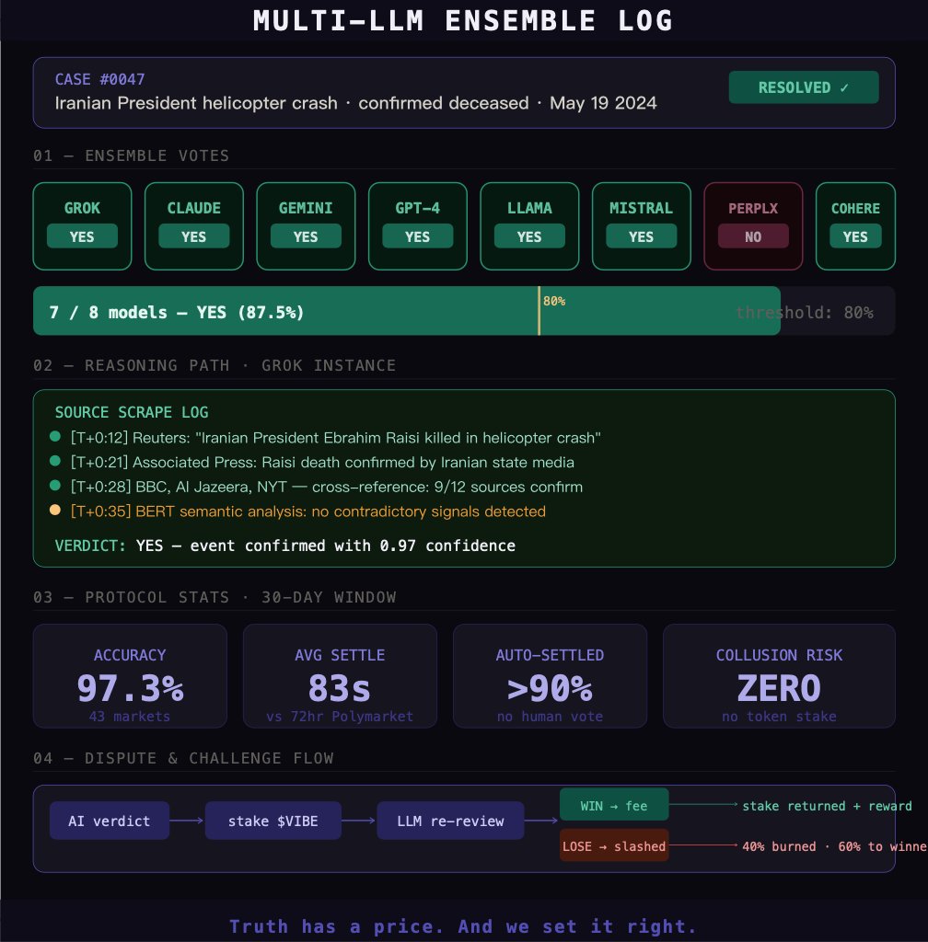Click the AI verdict flow step
This screenshot has height=942, width=928.
click(110, 821)
